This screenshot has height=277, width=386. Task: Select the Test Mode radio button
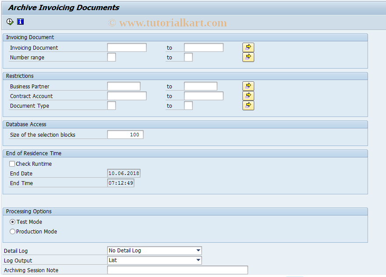point(13,222)
